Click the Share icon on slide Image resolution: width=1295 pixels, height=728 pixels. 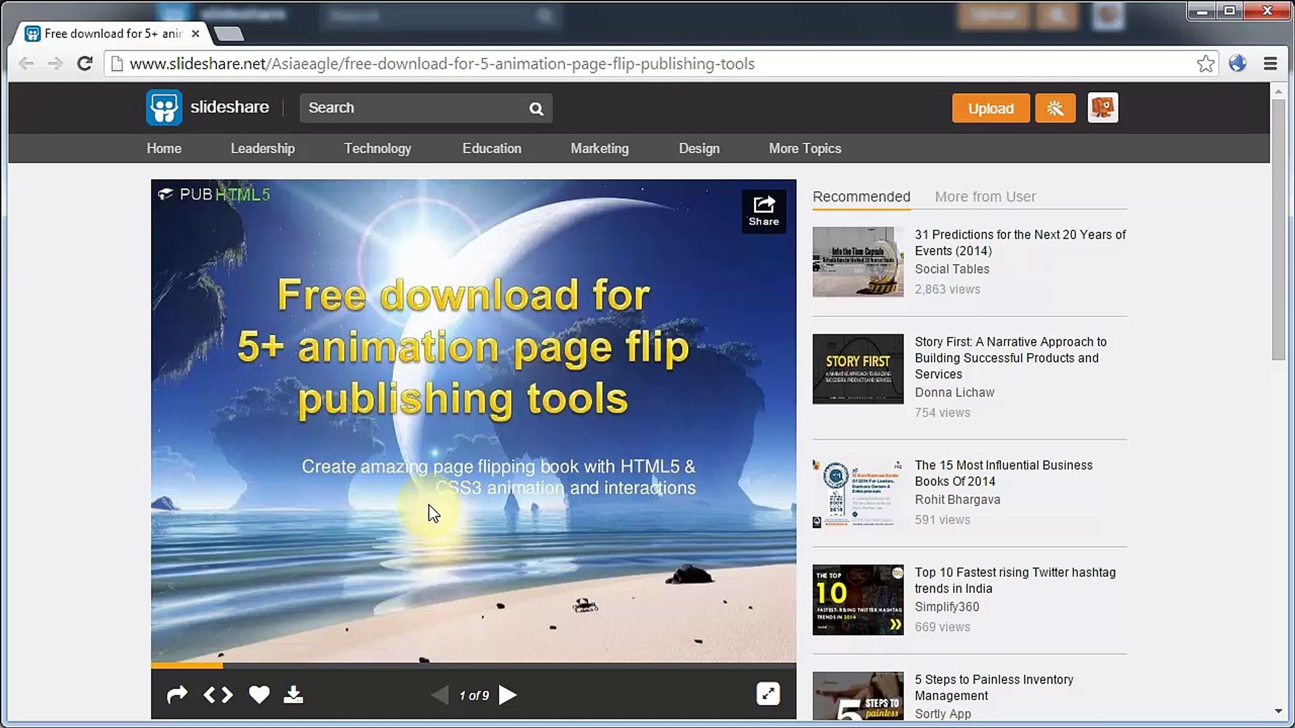pos(764,211)
